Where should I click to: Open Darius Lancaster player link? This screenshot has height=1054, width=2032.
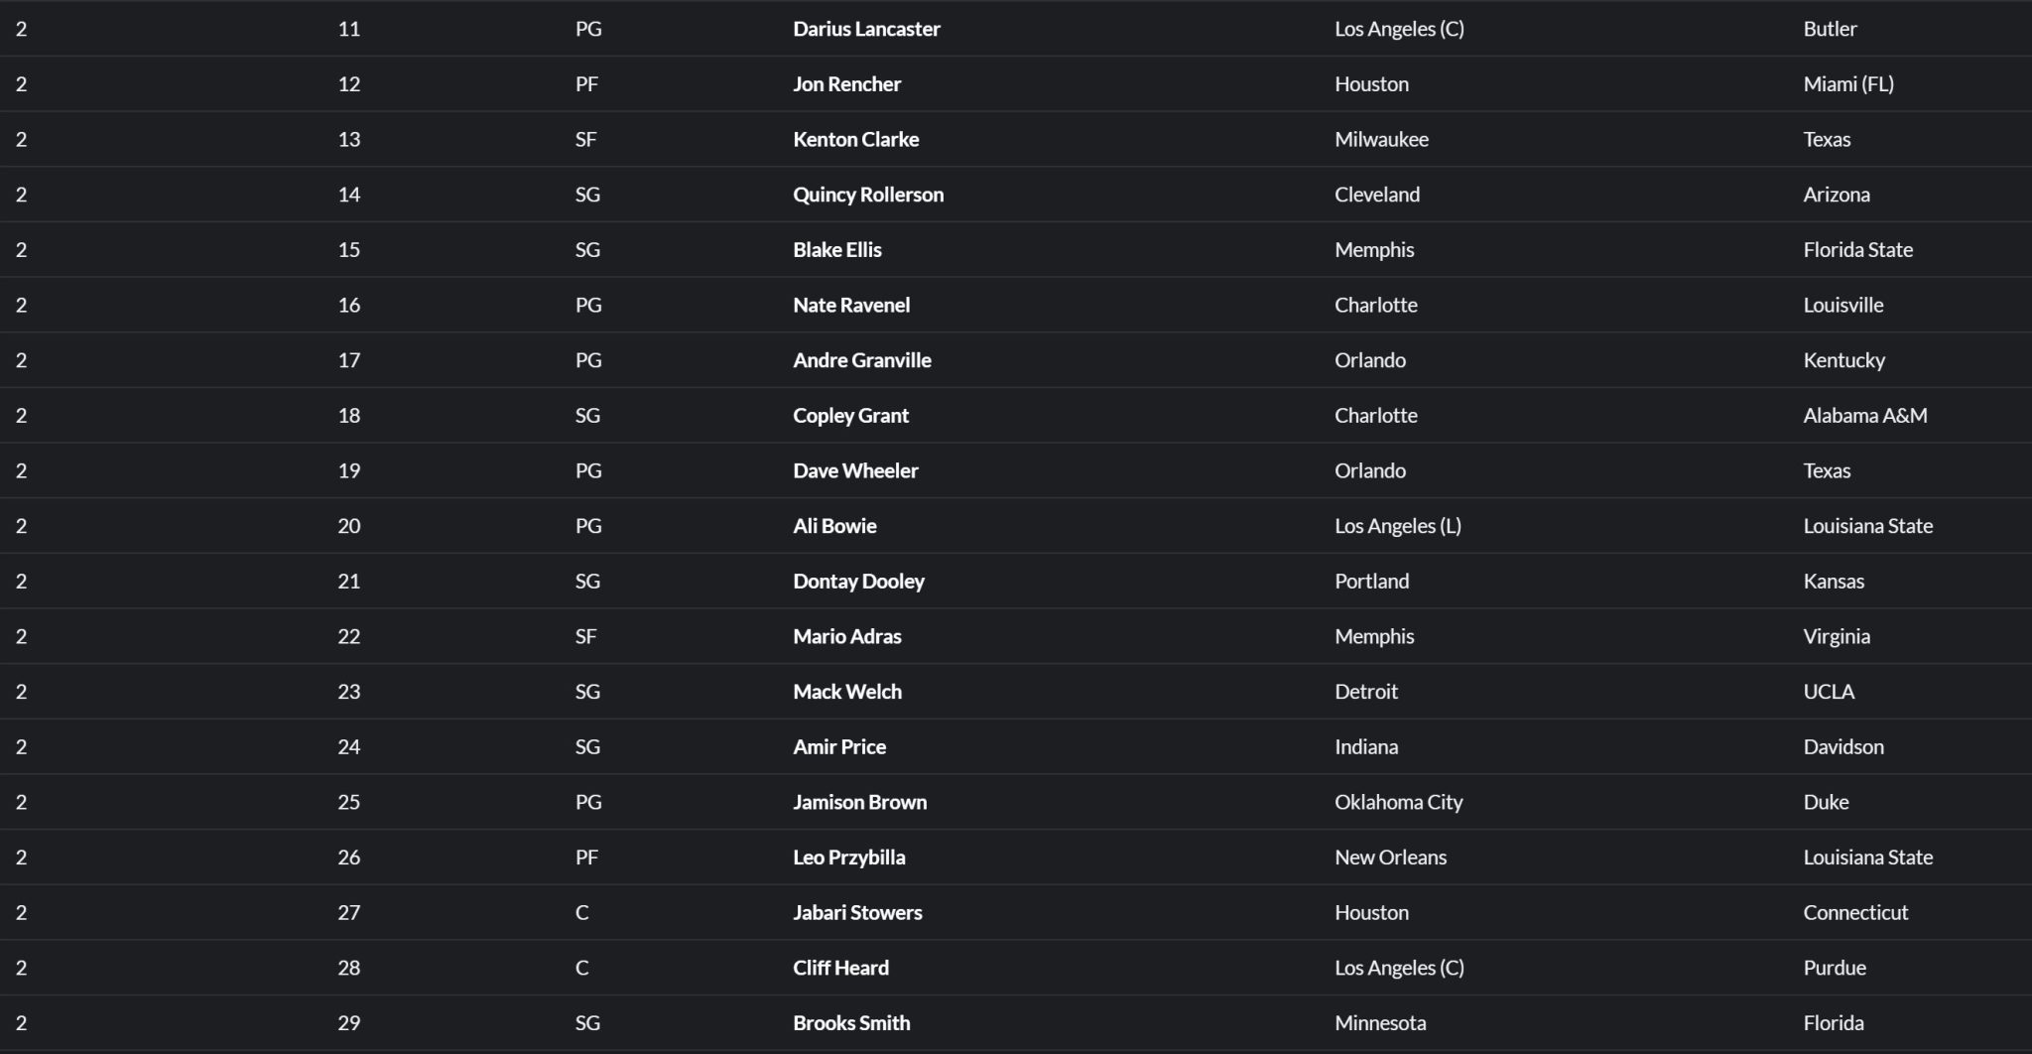[x=866, y=29]
